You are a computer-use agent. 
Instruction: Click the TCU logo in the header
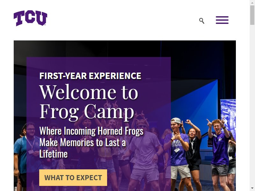coord(30,18)
